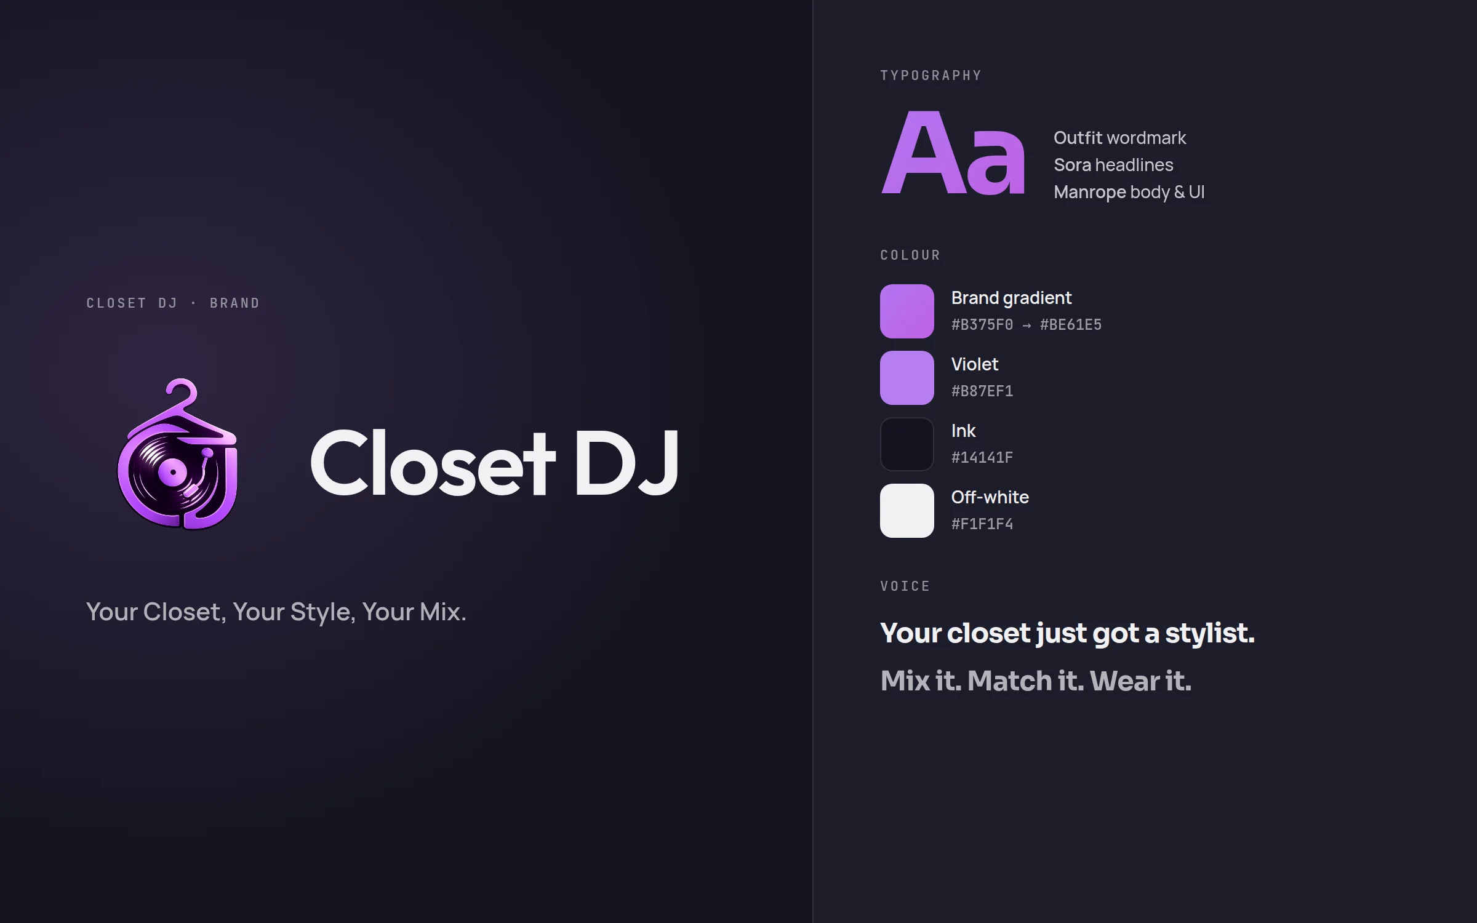Image resolution: width=1477 pixels, height=923 pixels.
Task: Click the COLOUR section heading
Action: [910, 255]
